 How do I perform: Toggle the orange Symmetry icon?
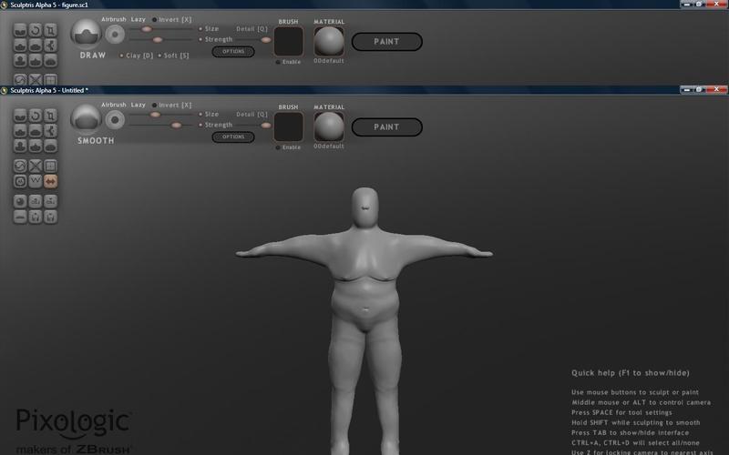pos(50,181)
